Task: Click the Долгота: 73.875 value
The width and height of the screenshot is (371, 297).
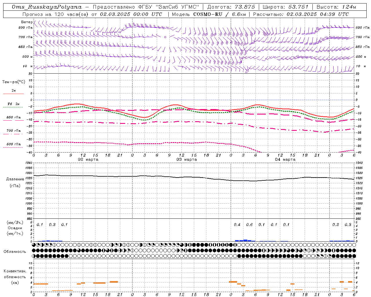Action: [231, 7]
